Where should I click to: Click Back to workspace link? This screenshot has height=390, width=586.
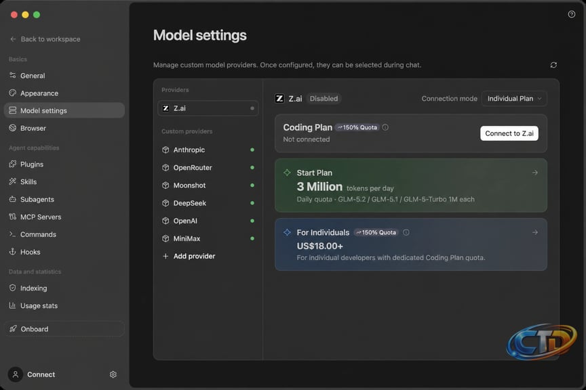tap(45, 39)
